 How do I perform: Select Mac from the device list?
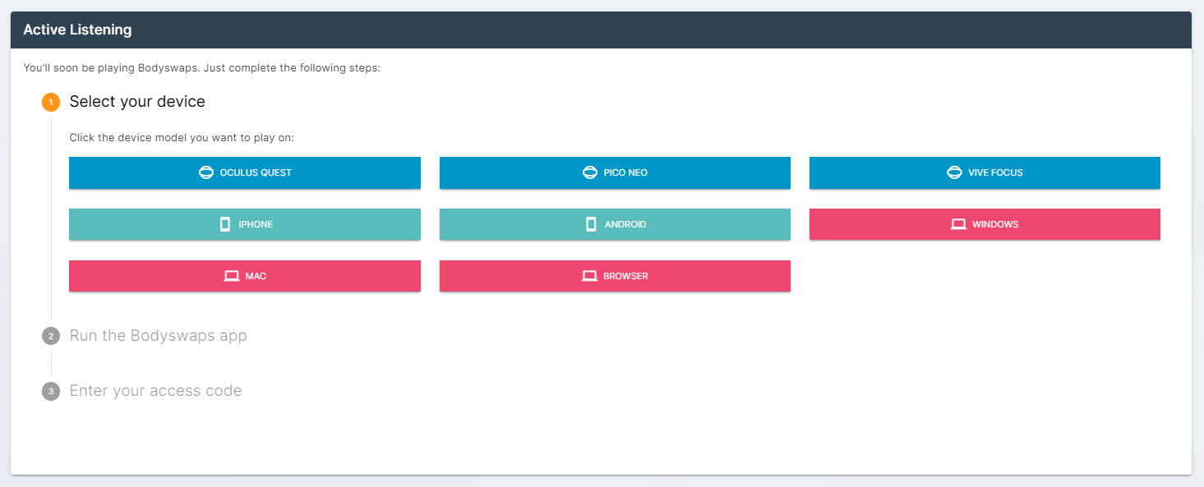[244, 276]
